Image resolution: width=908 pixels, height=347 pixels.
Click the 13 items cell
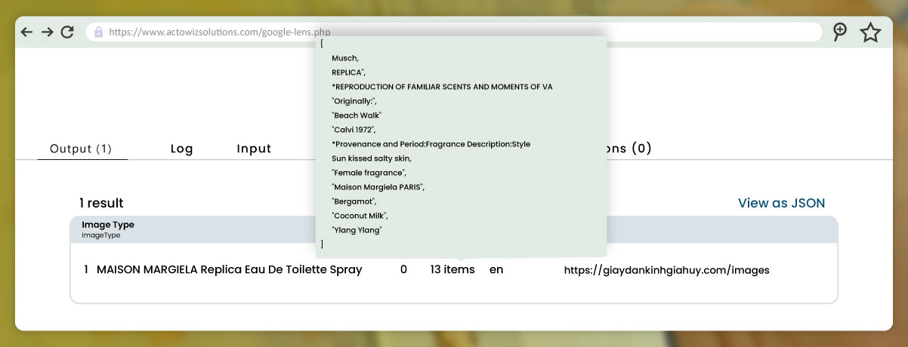(452, 269)
